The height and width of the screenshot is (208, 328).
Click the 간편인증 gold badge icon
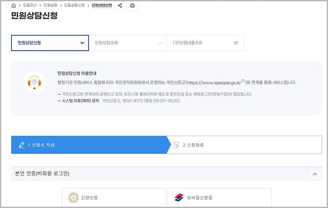coord(73,197)
